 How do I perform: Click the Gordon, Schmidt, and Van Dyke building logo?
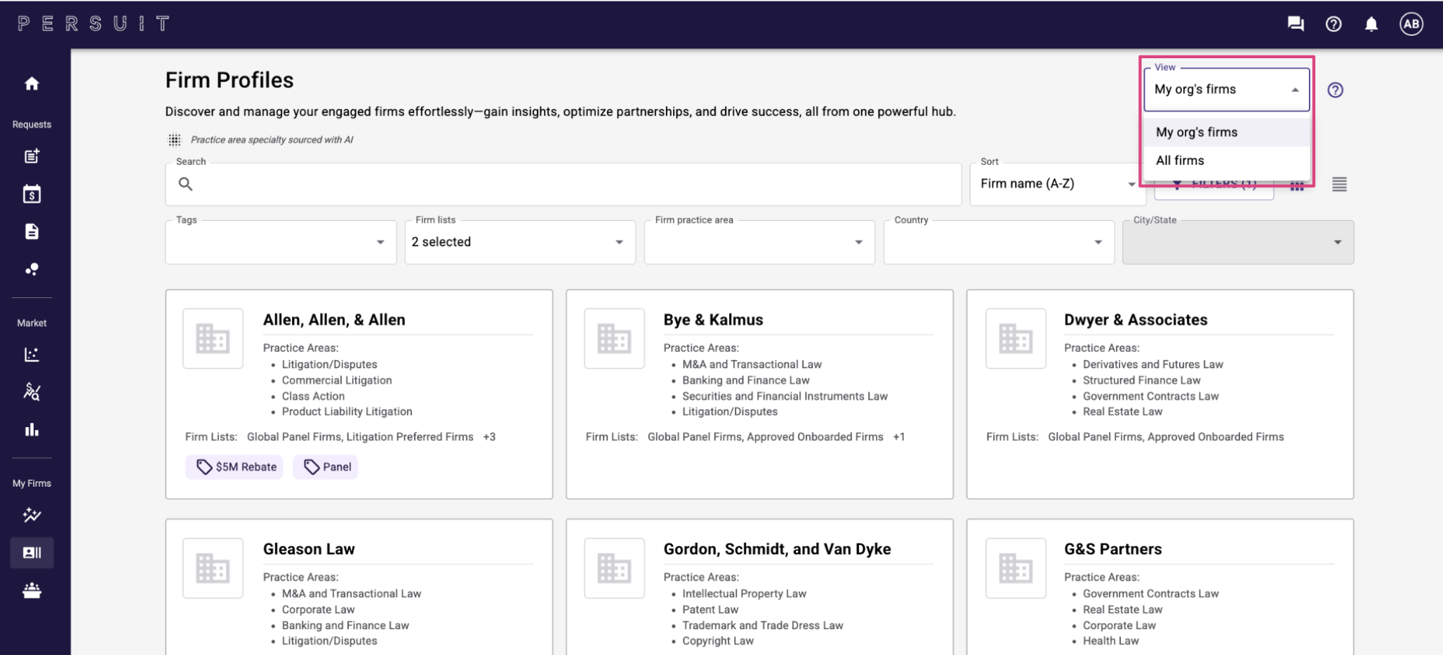[614, 567]
